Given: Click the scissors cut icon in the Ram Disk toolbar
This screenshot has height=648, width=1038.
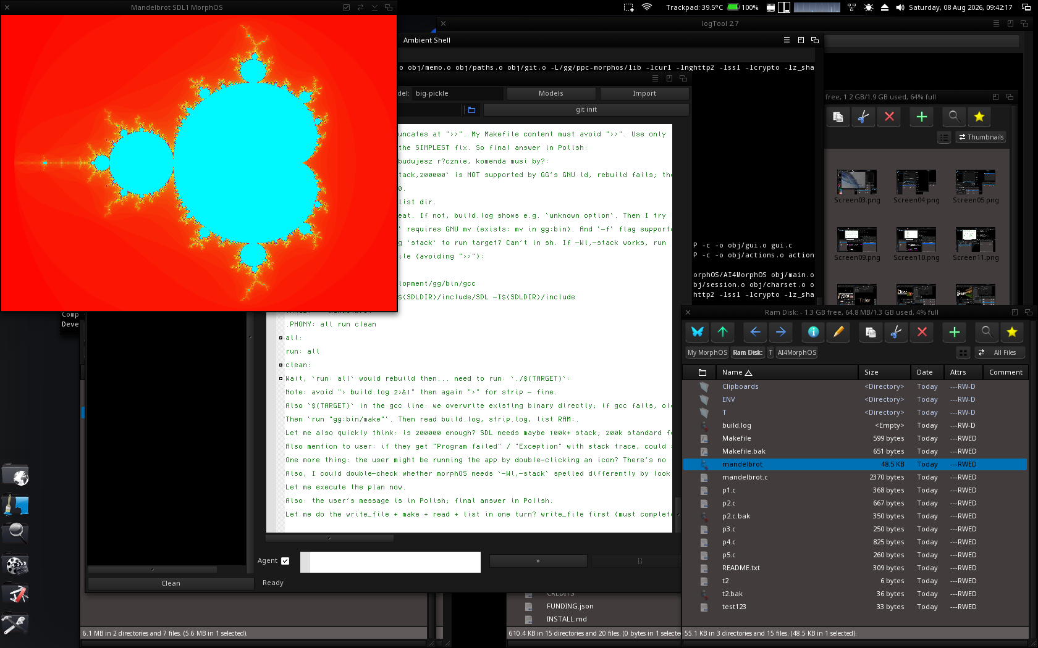Looking at the screenshot, I should tap(896, 332).
